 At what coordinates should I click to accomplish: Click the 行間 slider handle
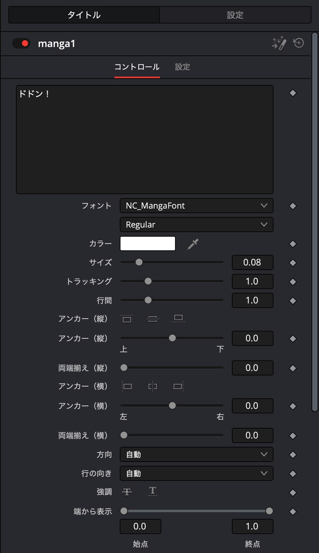coord(148,300)
